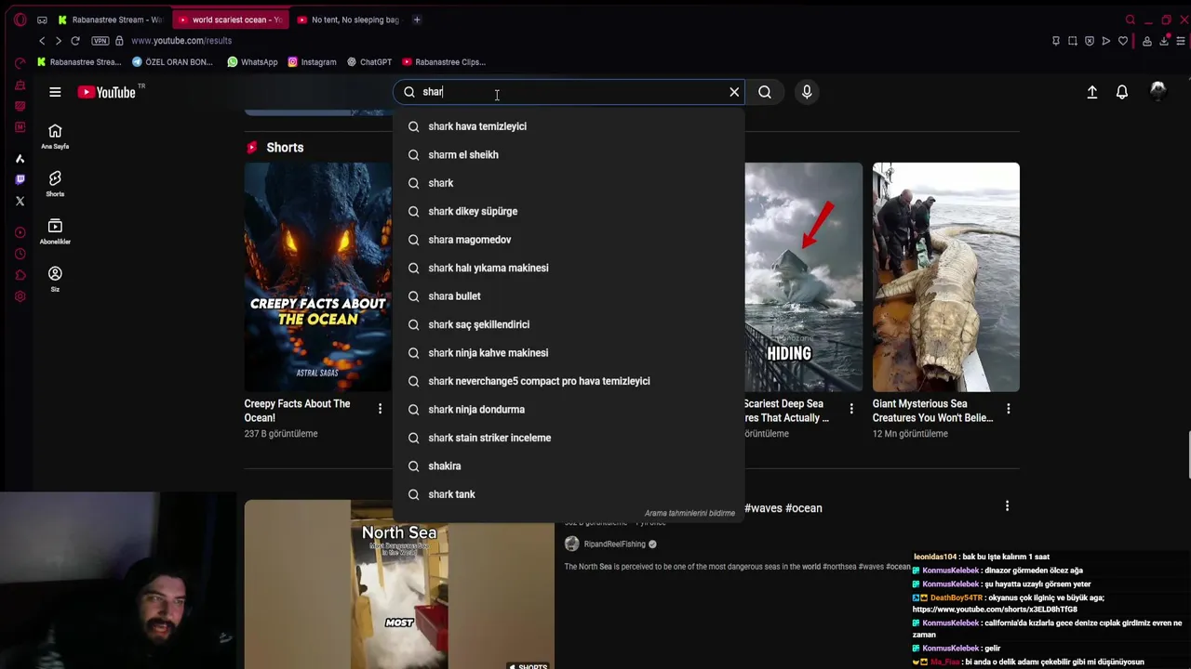1191x669 pixels.
Task: Choose suggestion 'shark dikey süpürge'
Action: pos(569,212)
